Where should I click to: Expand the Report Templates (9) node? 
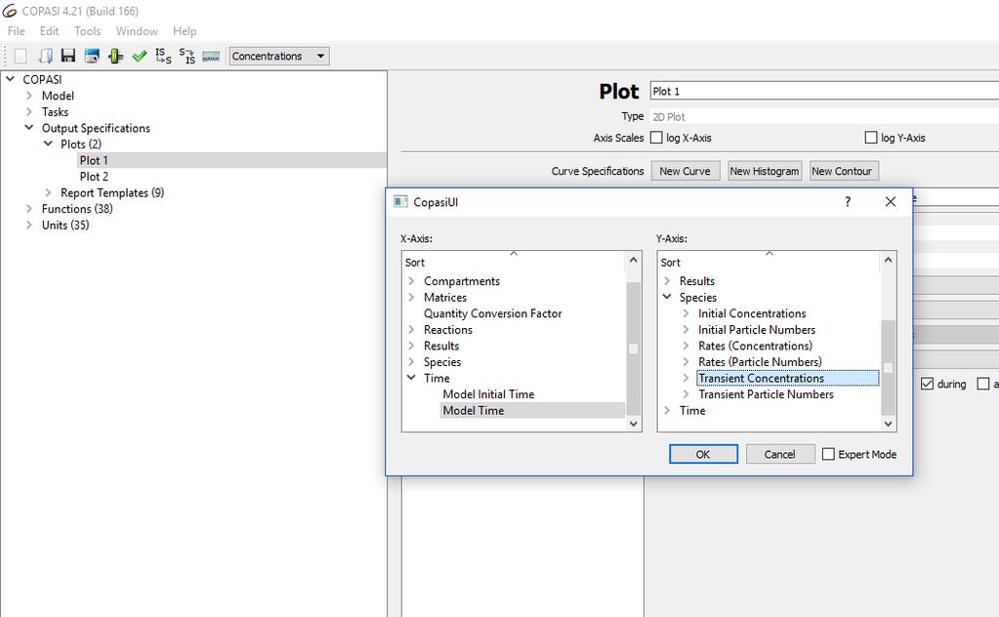coord(48,192)
